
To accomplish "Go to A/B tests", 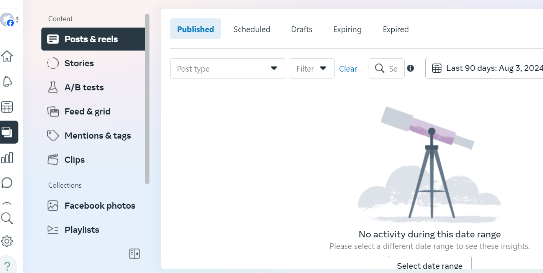I will [x=93, y=87].
